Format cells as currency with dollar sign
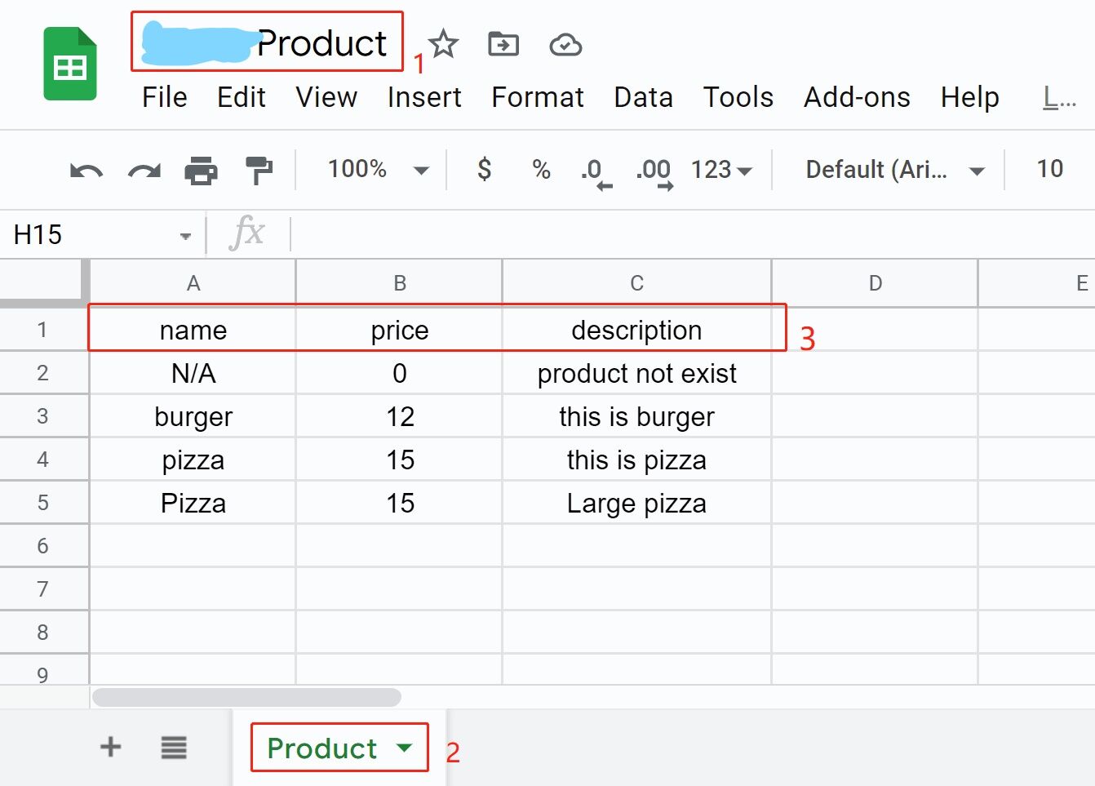The image size is (1095, 786). click(x=484, y=169)
